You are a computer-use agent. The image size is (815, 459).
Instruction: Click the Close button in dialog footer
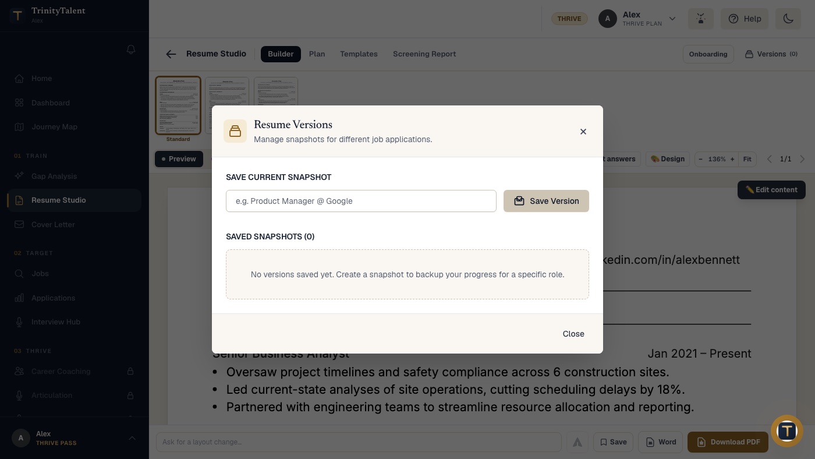[x=573, y=334]
